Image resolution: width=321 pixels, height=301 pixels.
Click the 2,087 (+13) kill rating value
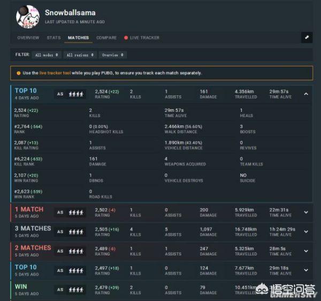[26, 142]
